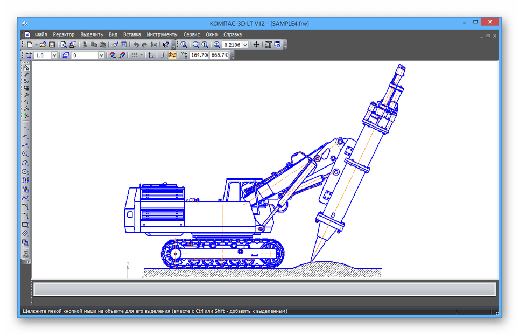Viewport: 519px width, 335px height.
Task: Toggle orthogonal drawing mode
Action: pos(163,55)
